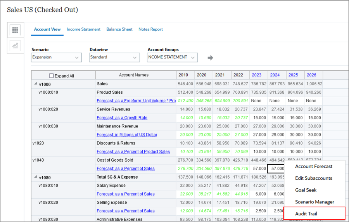The image size is (349, 222).
Task: Check the Expand All checkbox
Action: click(x=52, y=76)
